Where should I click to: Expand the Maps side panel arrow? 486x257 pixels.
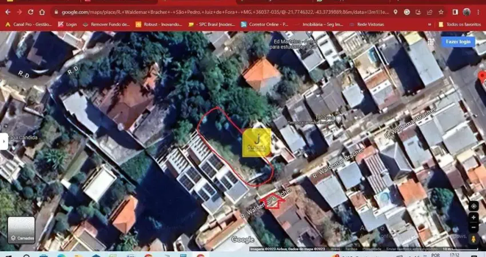4,142
